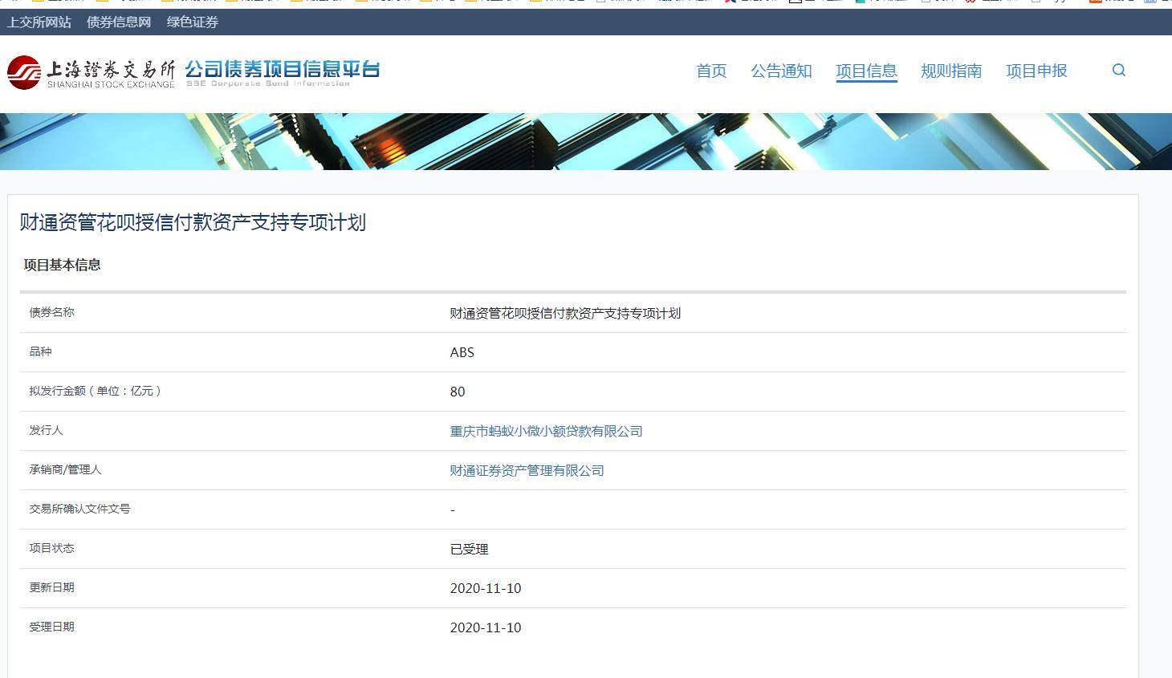The height and width of the screenshot is (678, 1172).
Task: Select the 2020-11-10 date in 受理日期 row
Action: (x=486, y=628)
